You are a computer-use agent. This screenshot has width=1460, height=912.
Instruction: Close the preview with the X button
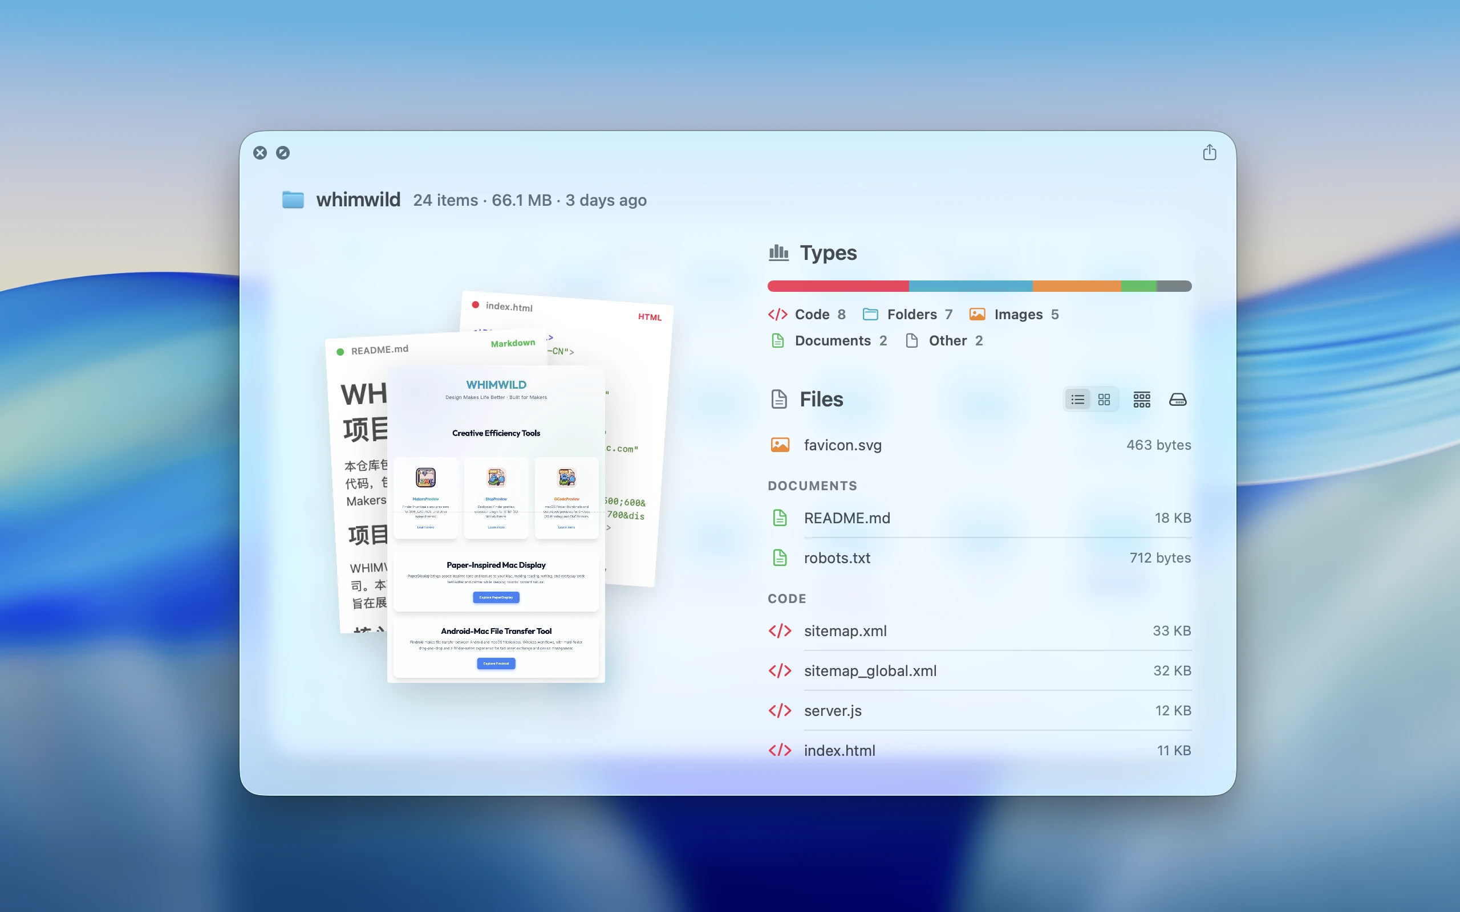coord(260,153)
